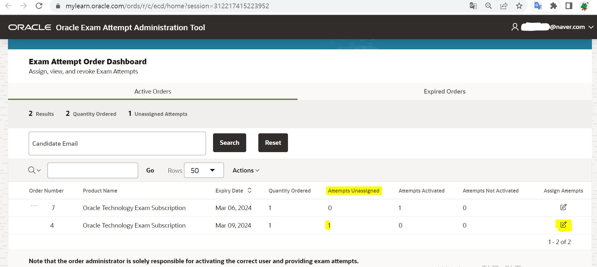This screenshot has width=597, height=267.
Task: Click product name in the Mar 09 row
Action: (134, 225)
